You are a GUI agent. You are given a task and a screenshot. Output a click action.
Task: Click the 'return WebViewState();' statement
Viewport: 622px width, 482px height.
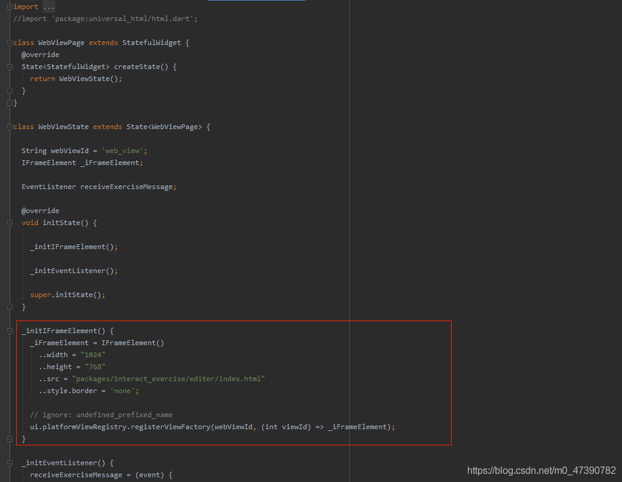[x=76, y=79]
